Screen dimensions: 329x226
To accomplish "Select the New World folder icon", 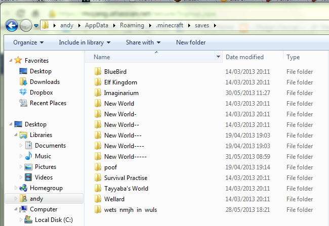I will point(98,103).
